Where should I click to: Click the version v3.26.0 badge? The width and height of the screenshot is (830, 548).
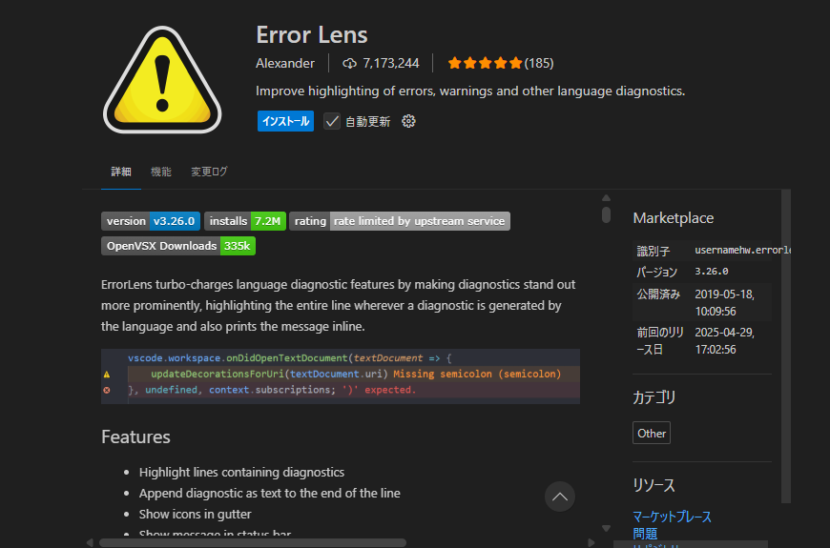[x=150, y=221]
